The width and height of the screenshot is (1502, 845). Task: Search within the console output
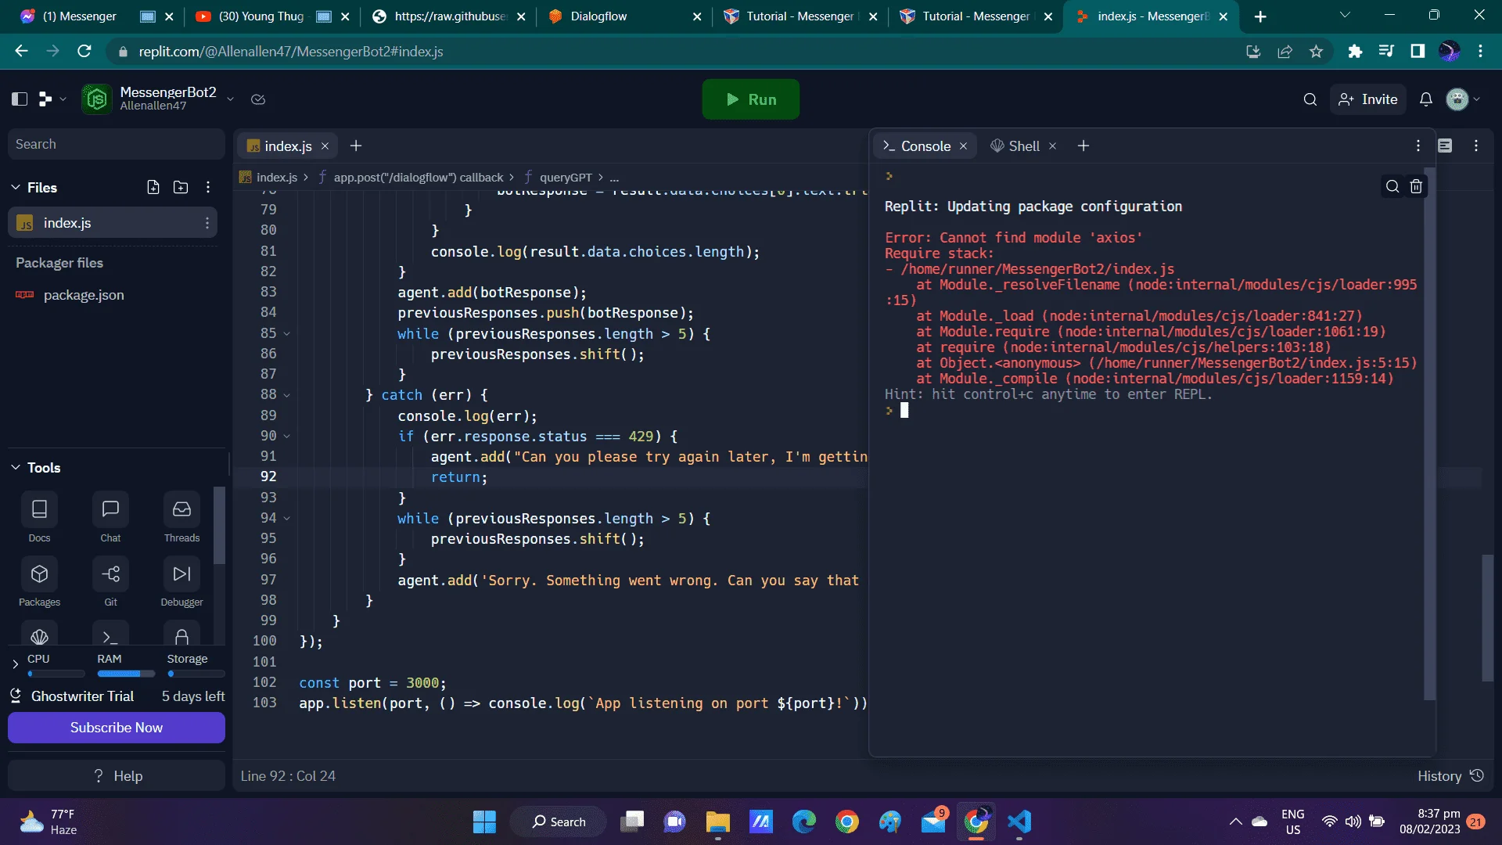click(1392, 186)
